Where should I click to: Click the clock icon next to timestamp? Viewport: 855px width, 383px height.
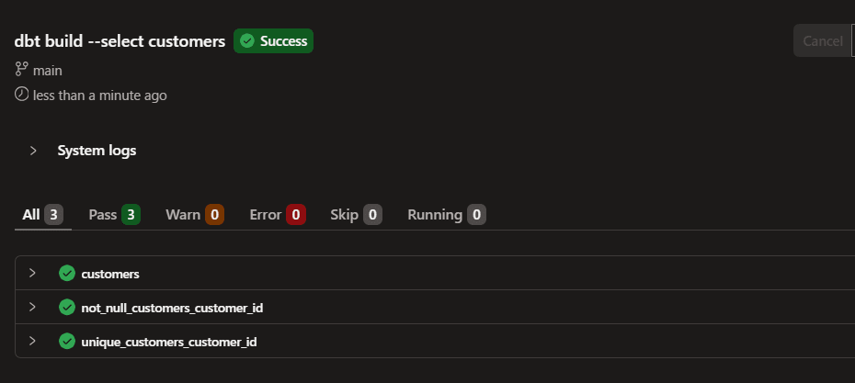[21, 95]
